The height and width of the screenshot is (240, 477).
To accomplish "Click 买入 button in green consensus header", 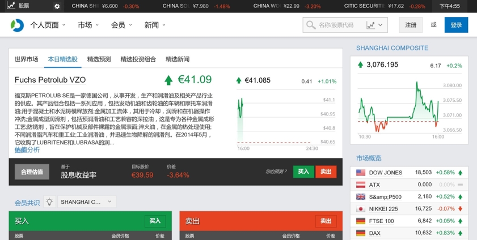I will click(155, 221).
